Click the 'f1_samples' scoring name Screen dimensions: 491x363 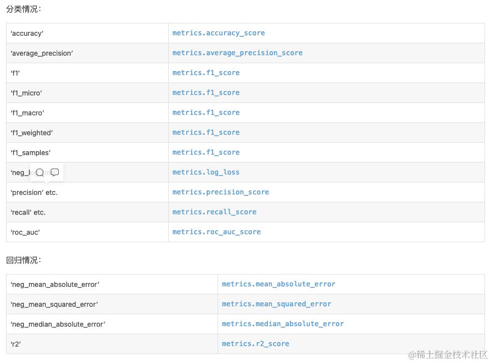(30, 153)
